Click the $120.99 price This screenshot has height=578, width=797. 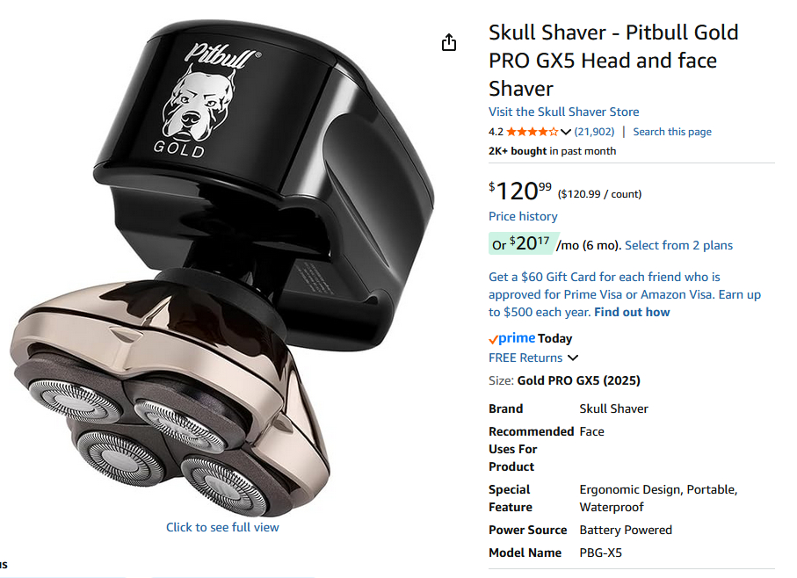point(520,191)
